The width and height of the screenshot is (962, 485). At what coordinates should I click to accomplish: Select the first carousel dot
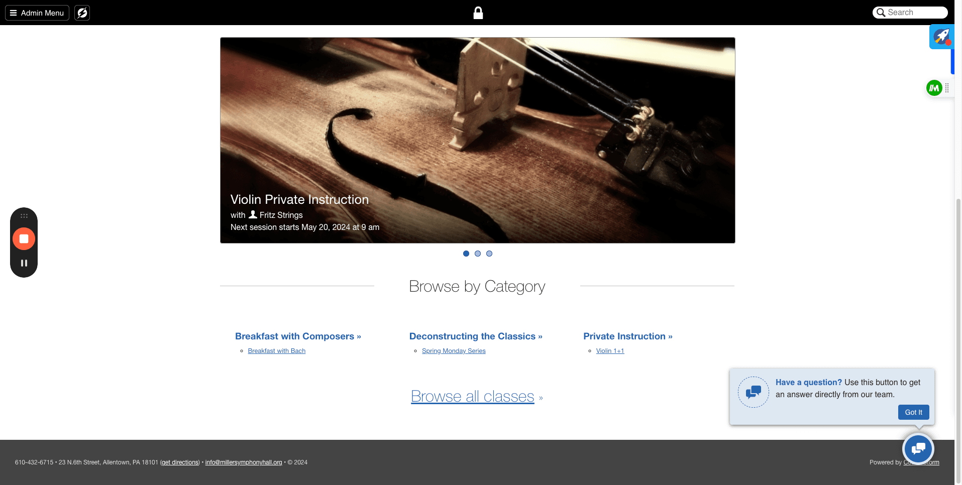pos(466,254)
